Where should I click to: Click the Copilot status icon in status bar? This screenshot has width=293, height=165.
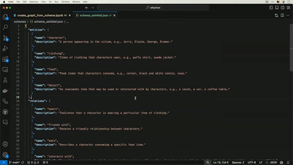point(282,162)
